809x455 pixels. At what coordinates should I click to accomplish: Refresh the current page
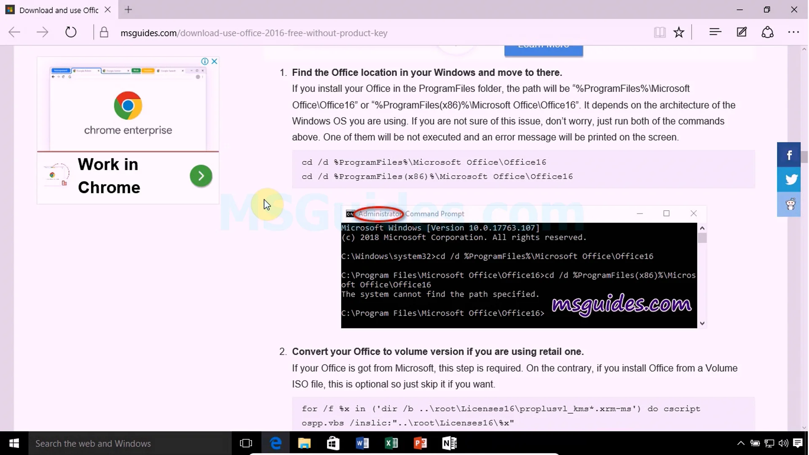[x=71, y=32]
